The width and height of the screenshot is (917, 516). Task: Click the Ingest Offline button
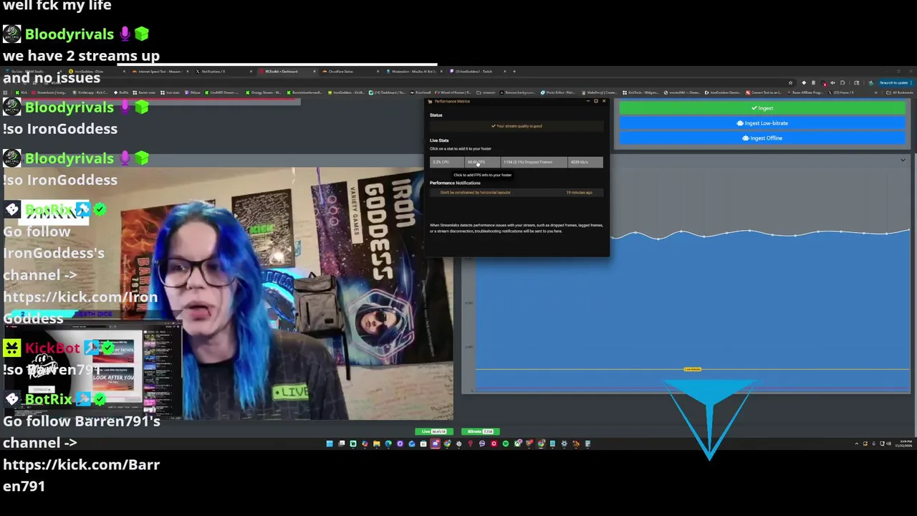[x=762, y=138]
